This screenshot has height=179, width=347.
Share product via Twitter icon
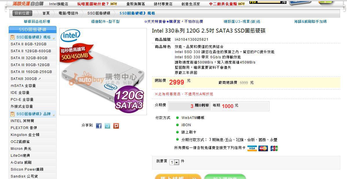coord(107,126)
